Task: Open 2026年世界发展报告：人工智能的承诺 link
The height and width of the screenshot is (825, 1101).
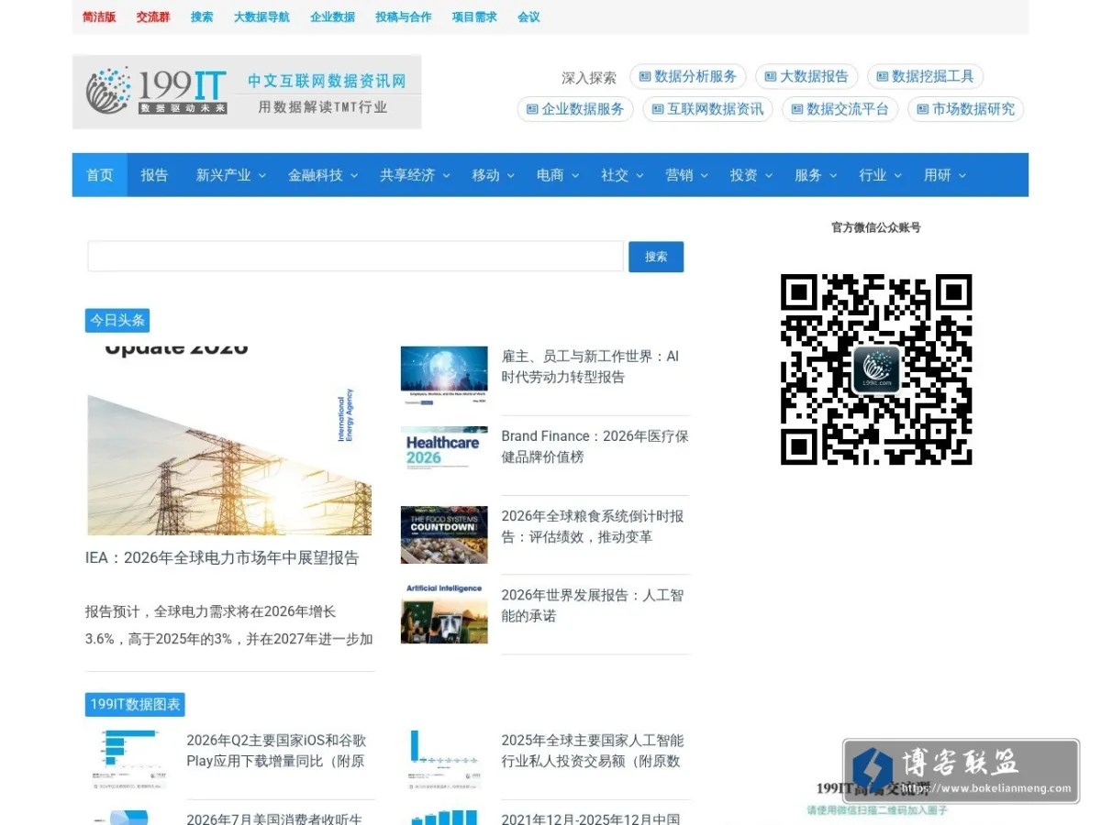Action: pos(593,606)
